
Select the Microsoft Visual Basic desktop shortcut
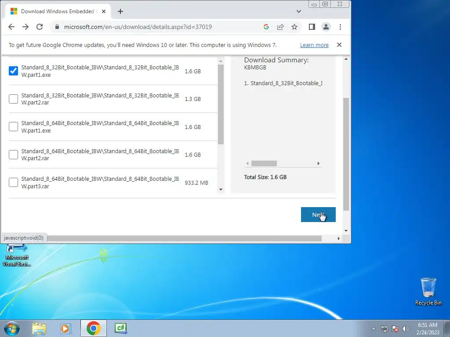coord(17,255)
